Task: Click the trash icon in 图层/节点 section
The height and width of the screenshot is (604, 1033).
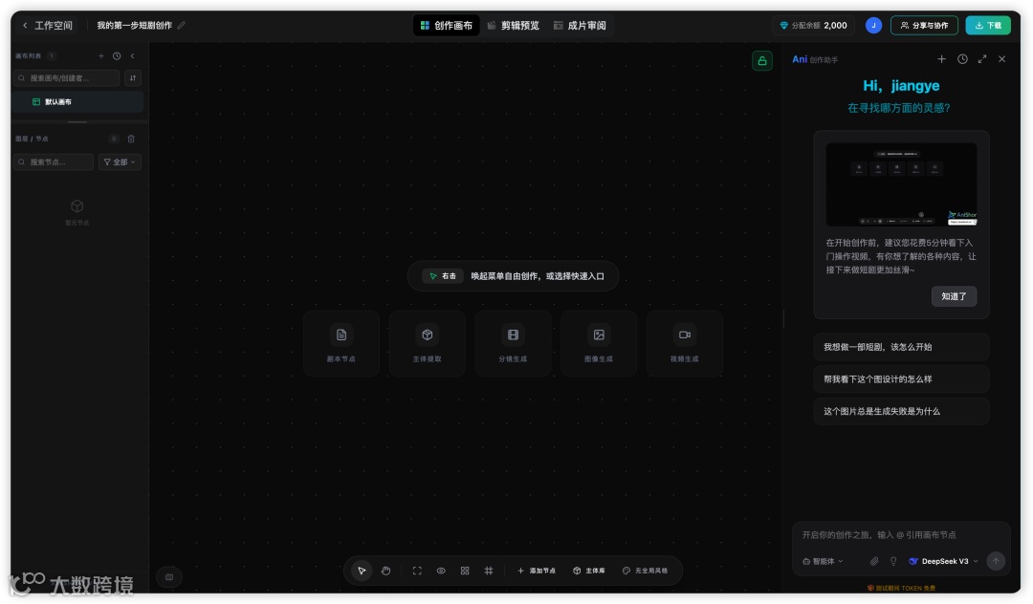Action: [131, 139]
